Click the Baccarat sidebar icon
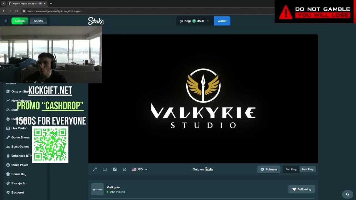The width and height of the screenshot is (356, 200). [8, 192]
